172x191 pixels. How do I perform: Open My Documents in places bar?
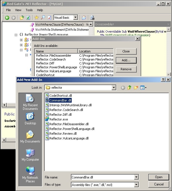coord(30,136)
